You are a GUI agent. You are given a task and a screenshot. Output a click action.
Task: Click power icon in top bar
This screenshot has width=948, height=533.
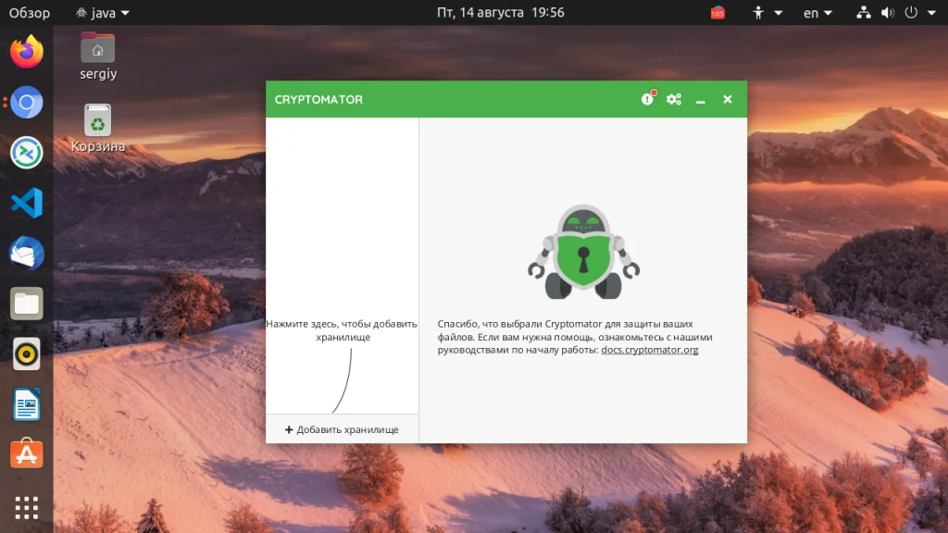[x=911, y=13]
